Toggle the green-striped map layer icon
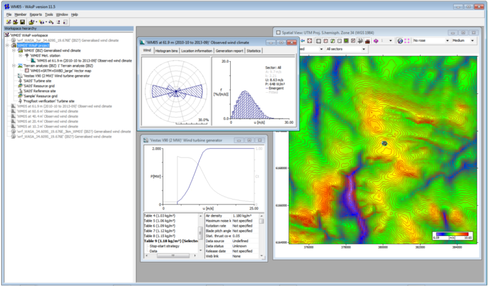Image resolution: width=488 pixels, height=286 pixels. pos(332,41)
